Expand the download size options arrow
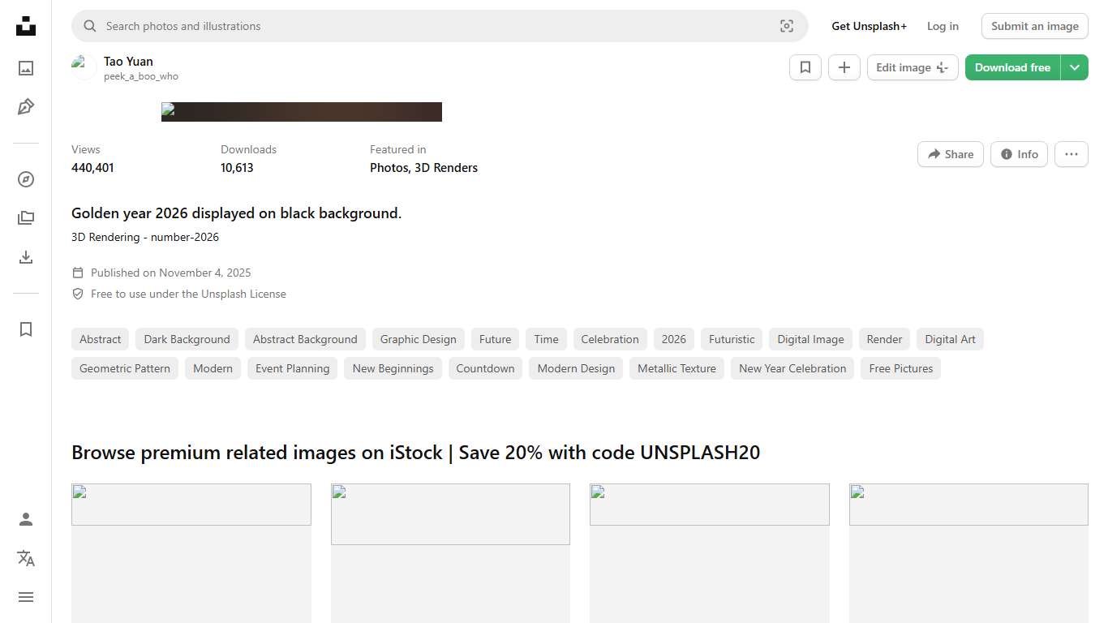1108x623 pixels. (x=1074, y=67)
